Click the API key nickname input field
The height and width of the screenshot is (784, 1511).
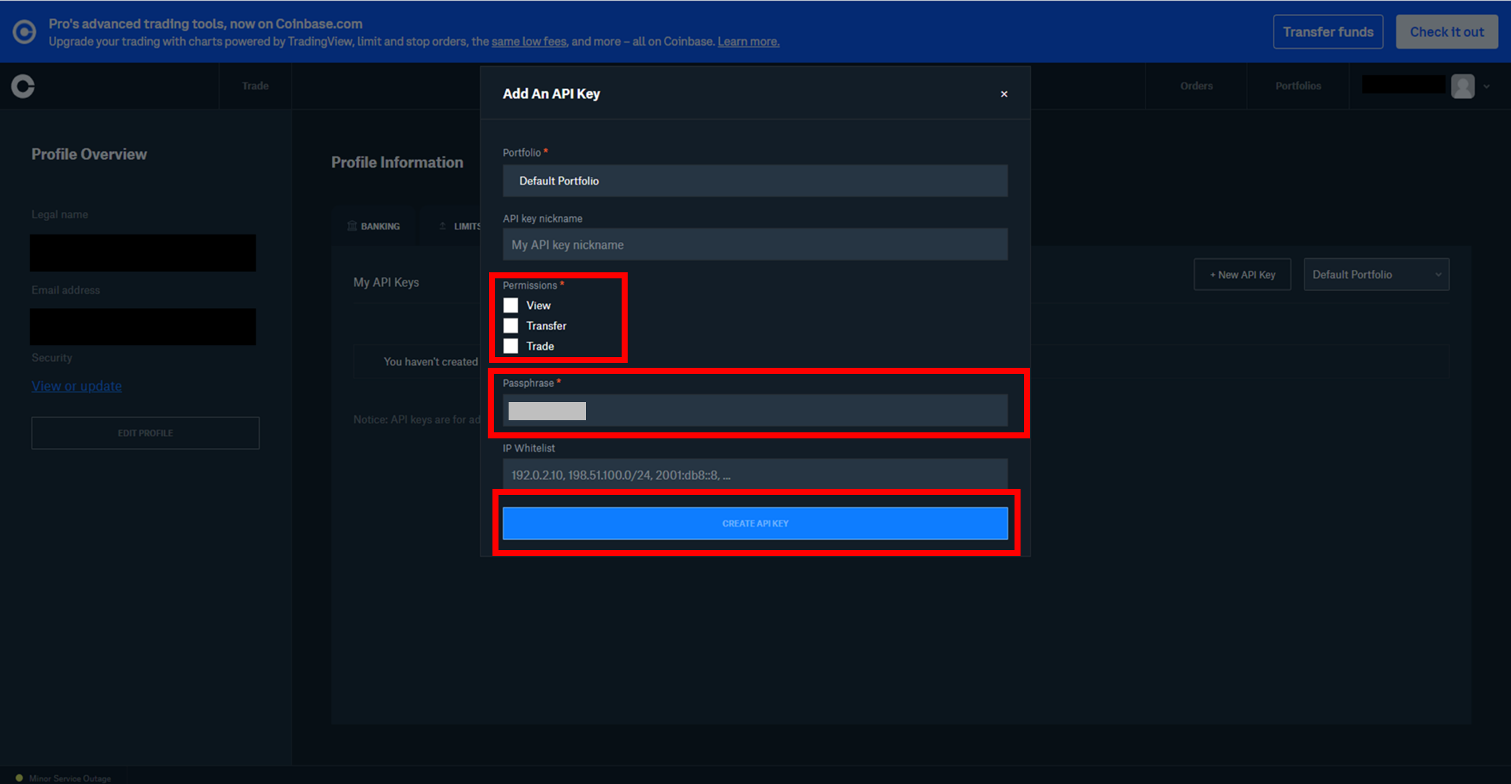[755, 245]
